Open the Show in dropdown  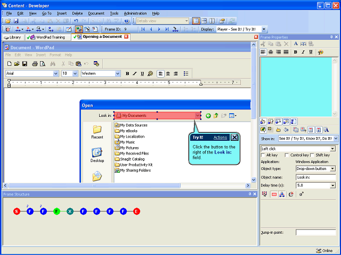point(336,138)
